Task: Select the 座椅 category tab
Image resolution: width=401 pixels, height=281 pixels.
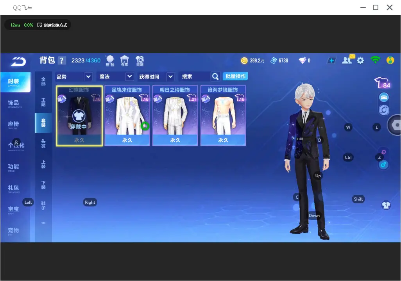Action: click(14, 124)
